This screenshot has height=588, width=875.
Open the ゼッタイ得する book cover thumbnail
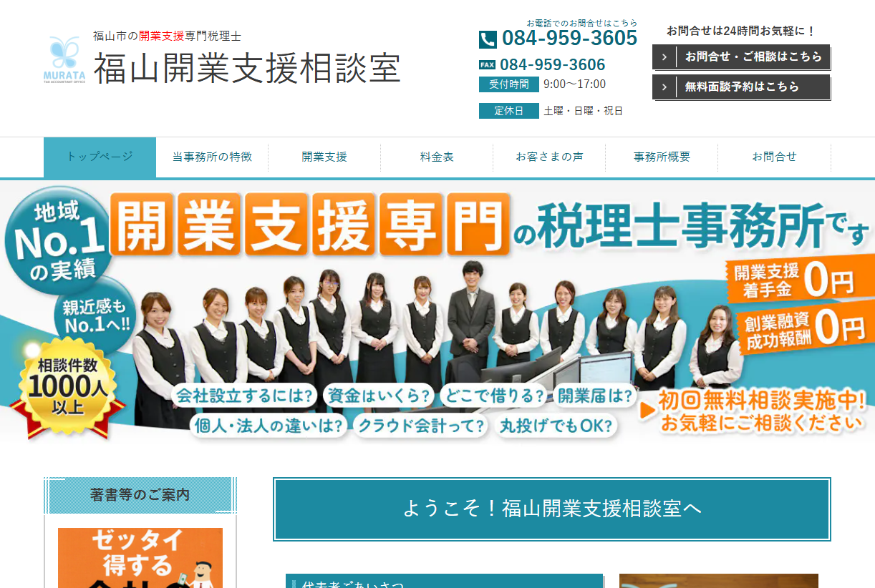tap(140, 558)
